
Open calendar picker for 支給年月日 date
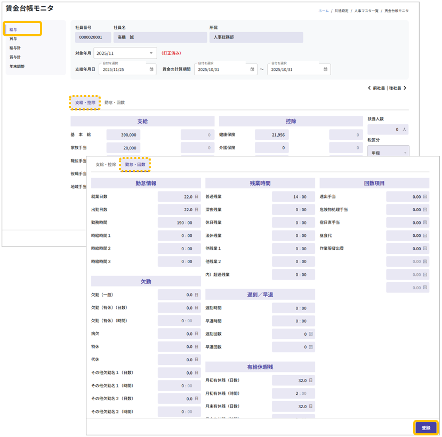click(151, 69)
